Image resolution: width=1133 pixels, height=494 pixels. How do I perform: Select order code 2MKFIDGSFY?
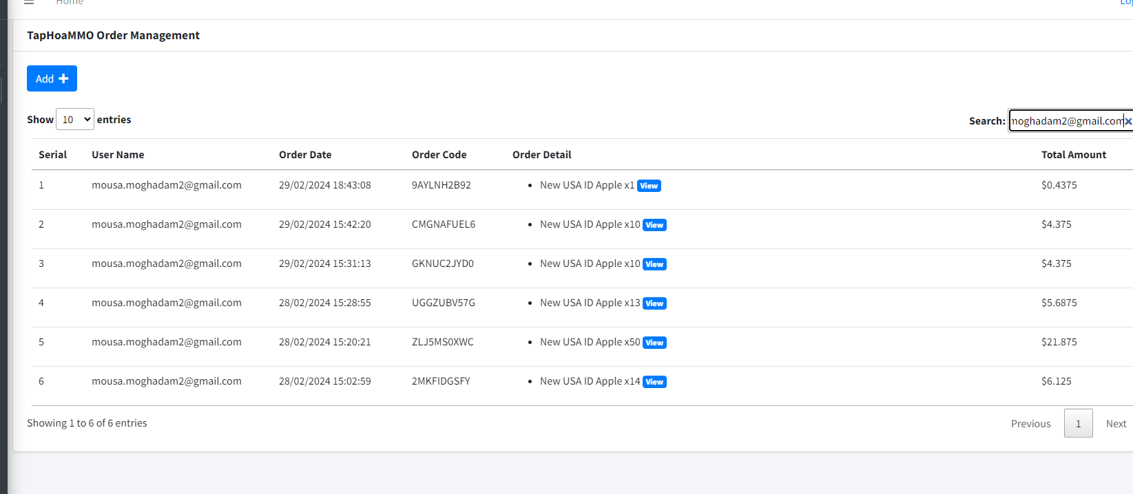point(441,381)
